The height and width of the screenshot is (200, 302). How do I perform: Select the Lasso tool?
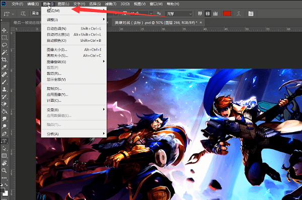click(x=4, y=45)
